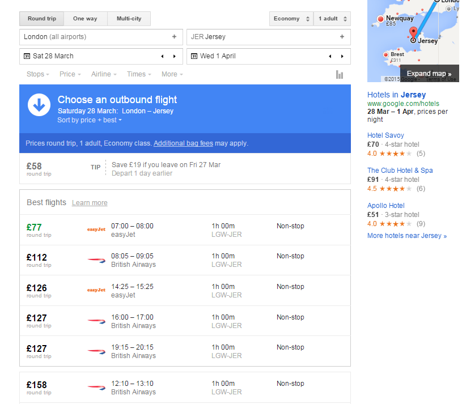Select the £158 British Airways 12:10 flight
462x404 pixels.
[x=185, y=388]
